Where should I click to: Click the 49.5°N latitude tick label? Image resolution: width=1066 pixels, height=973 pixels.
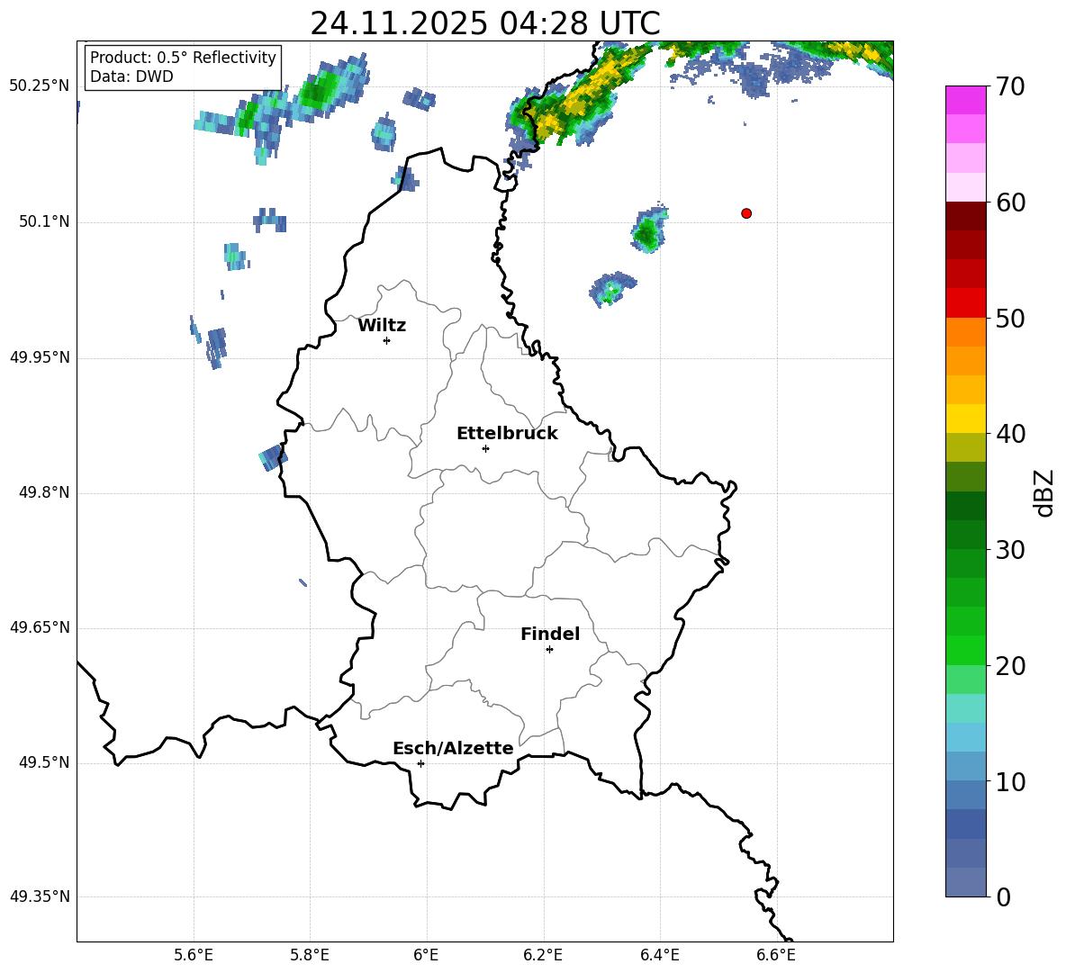(x=44, y=762)
